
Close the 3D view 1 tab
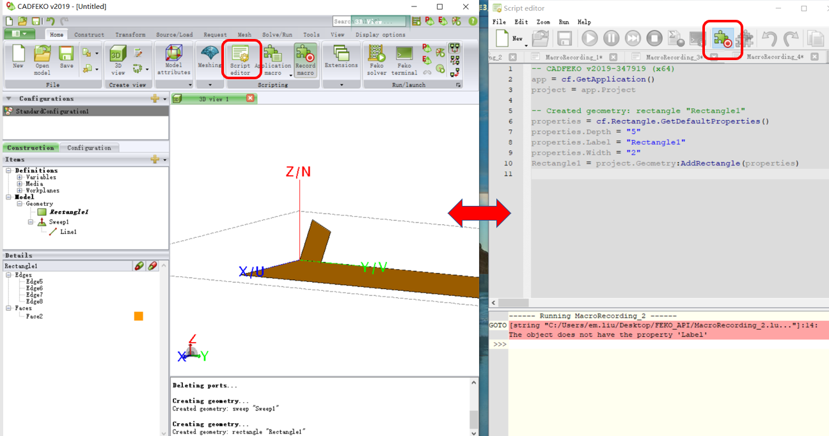click(250, 98)
